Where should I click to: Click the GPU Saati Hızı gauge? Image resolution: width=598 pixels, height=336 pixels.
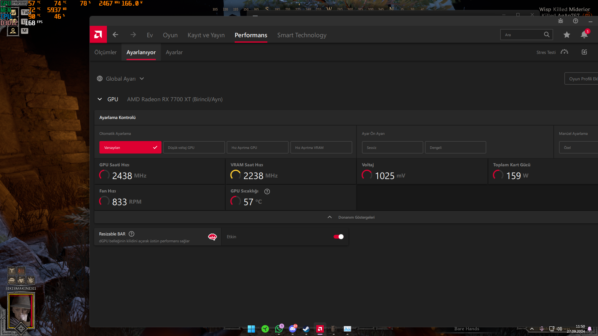pos(104,175)
